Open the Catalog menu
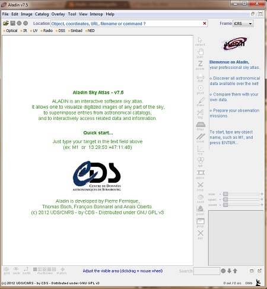This screenshot has height=289, width=267. 42,14
